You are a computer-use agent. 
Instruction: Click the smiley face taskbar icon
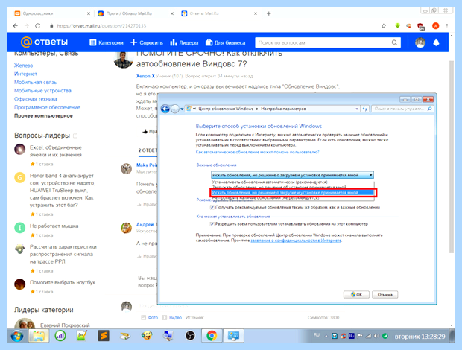(147, 336)
